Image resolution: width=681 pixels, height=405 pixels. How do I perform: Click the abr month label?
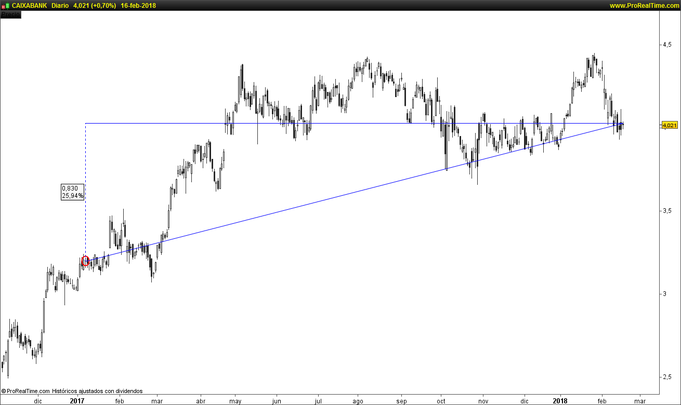201,401
